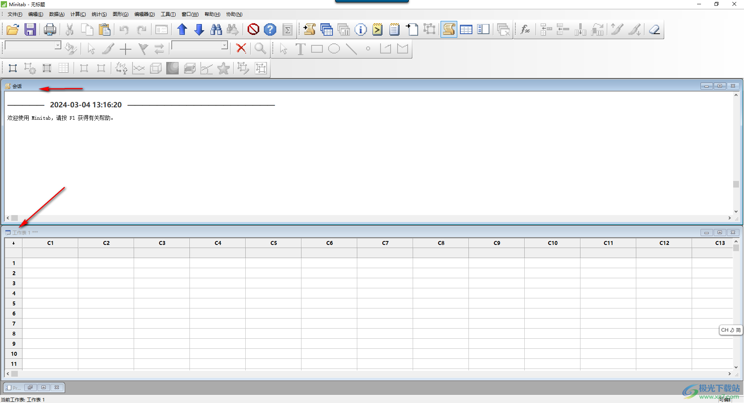Viewport: 744px width, 403px height.
Task: Click the cell at row 1, column C2
Action: [x=106, y=263]
